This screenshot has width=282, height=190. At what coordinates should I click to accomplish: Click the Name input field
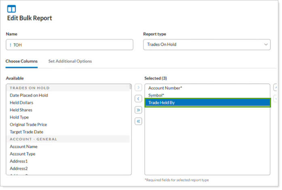69,45
